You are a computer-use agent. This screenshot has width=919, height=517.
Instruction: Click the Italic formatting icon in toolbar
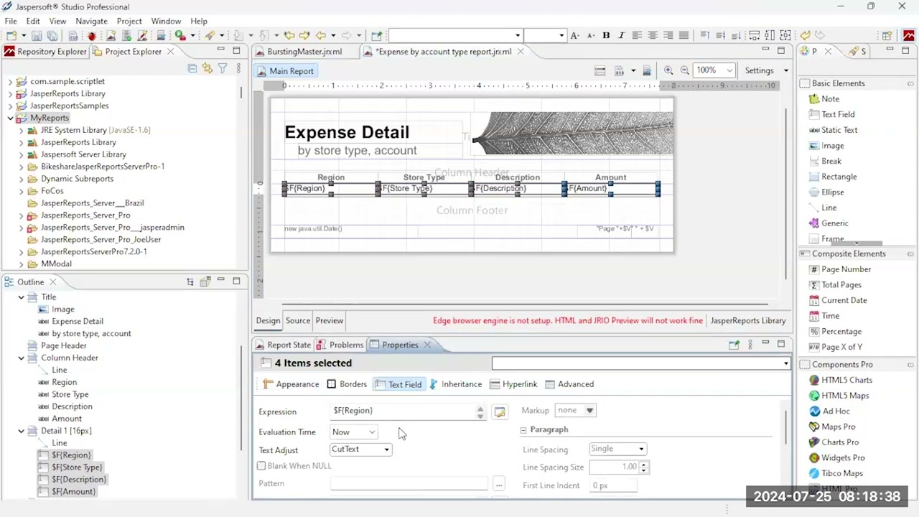tap(621, 35)
